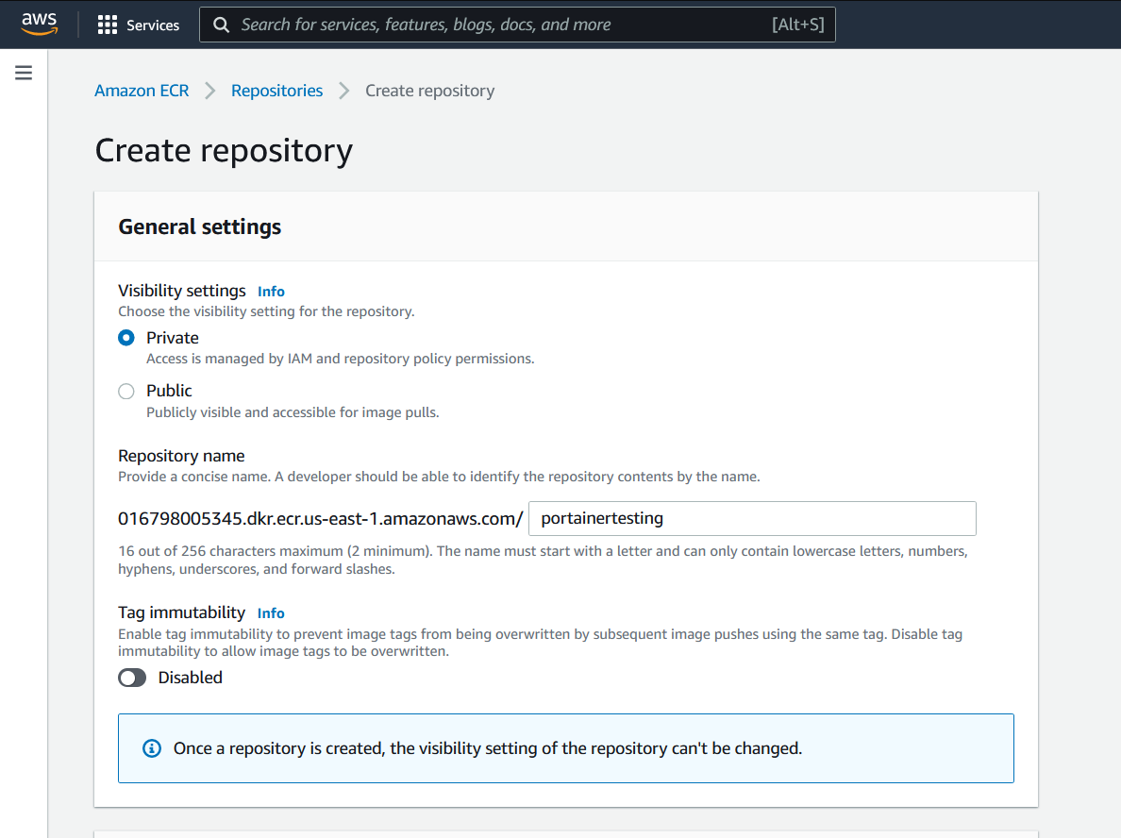The image size is (1121, 838).
Task: Click the General settings heading
Action: tap(199, 226)
